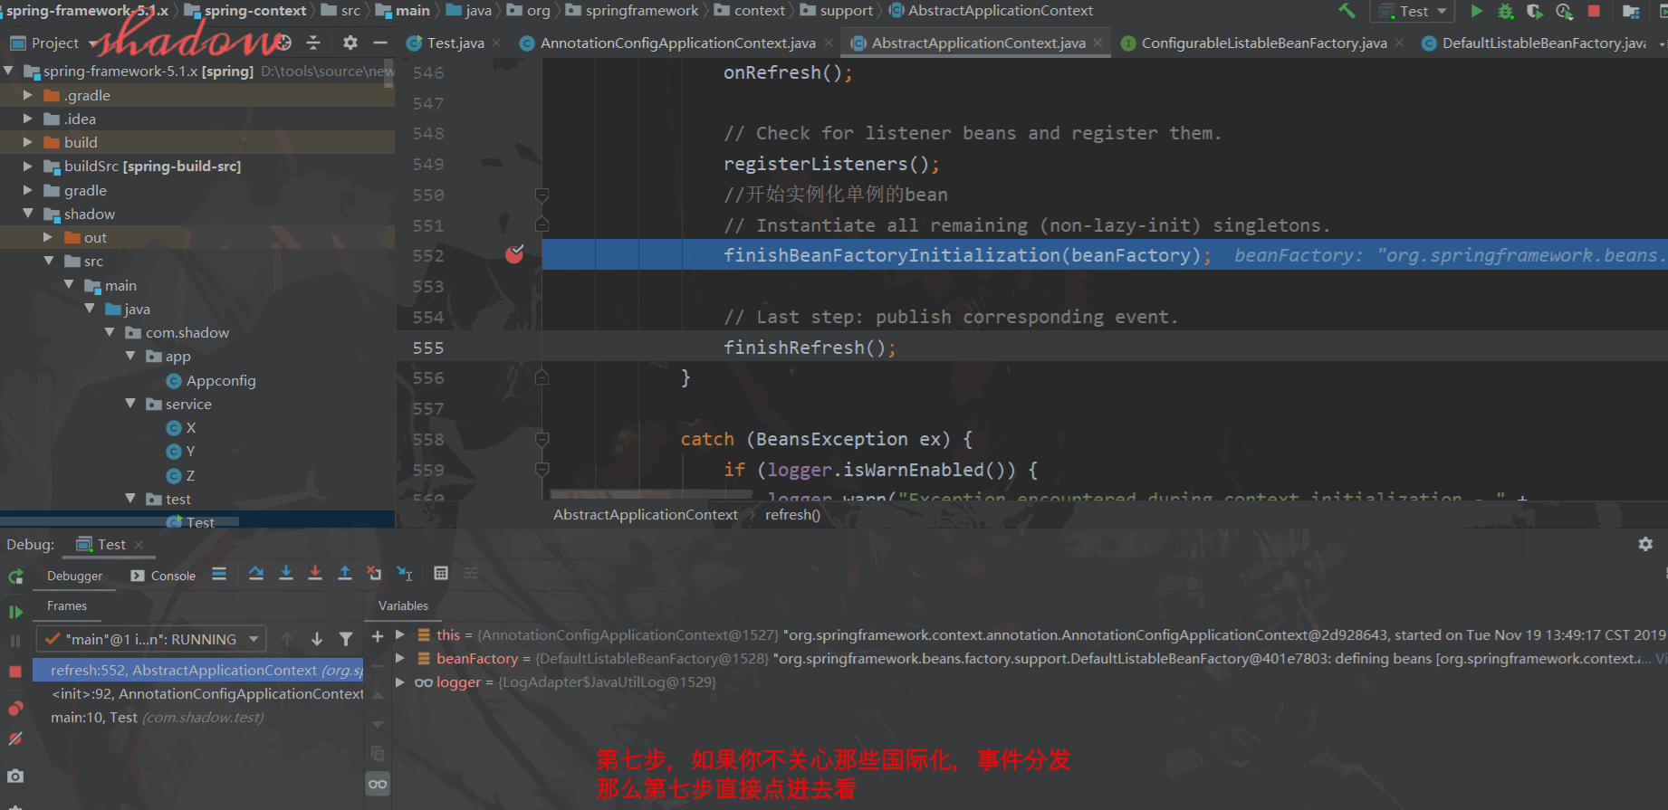Select frame main:10, Test
1668x810 pixels.
coord(198,717)
